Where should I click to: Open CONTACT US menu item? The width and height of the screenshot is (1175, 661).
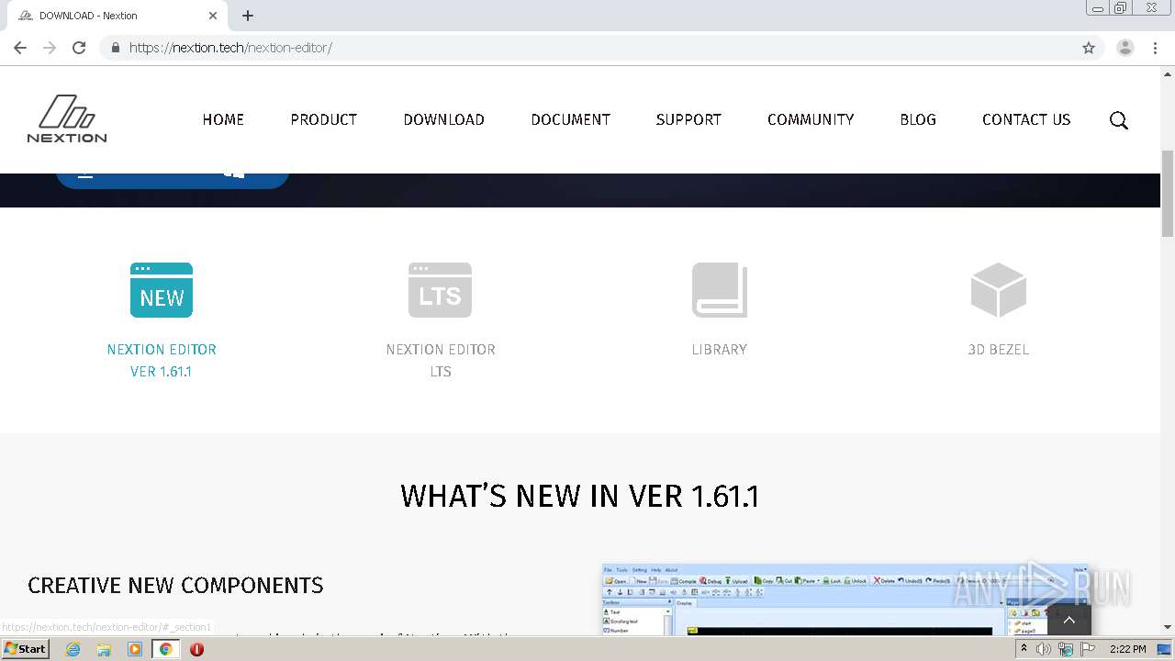[1026, 119]
